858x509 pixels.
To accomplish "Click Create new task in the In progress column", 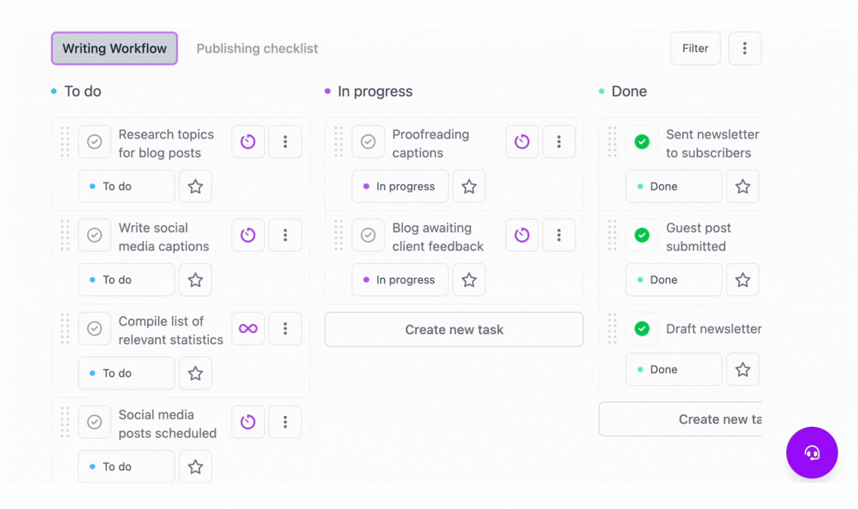I will [454, 330].
